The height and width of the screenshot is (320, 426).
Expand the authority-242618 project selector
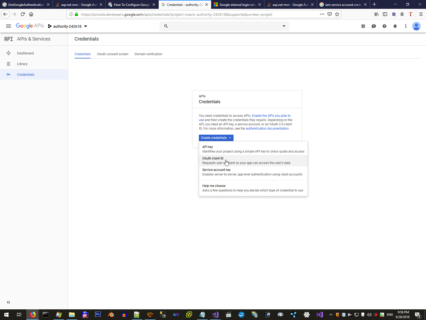tap(68, 26)
